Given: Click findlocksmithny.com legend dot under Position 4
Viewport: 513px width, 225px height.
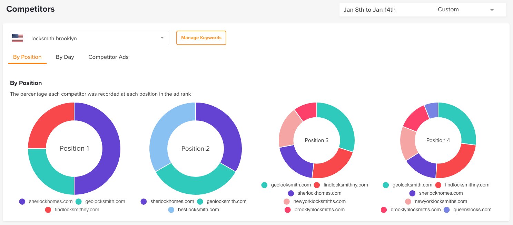Looking at the screenshot, I should click(x=438, y=185).
